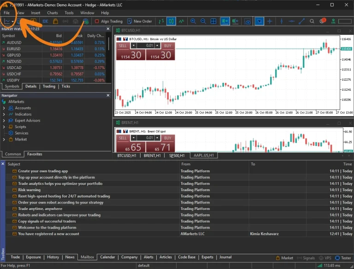
Task: Click the empty input box at toolbar end
Action: pos(345,21)
